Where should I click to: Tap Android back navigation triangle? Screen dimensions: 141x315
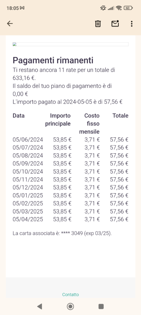[40, 306]
